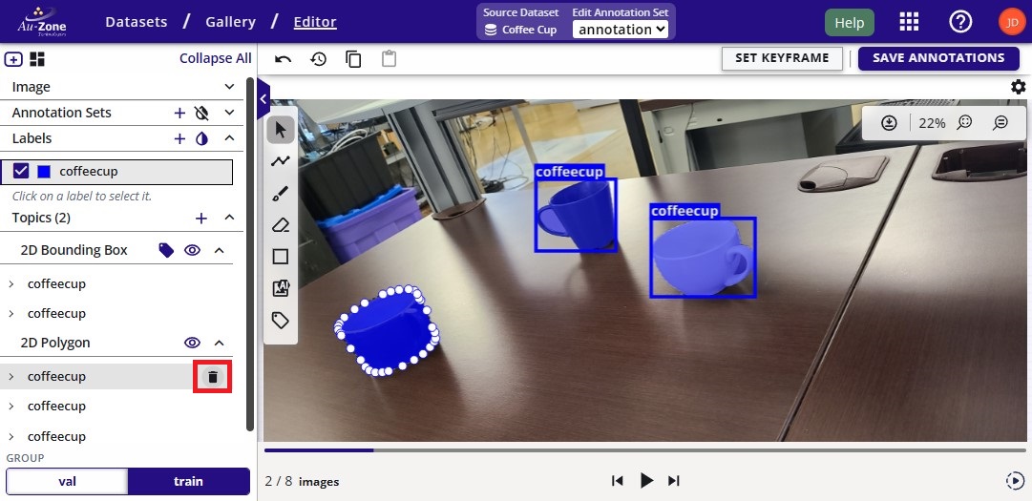Collapse the Labels section
The height and width of the screenshot is (501, 1032).
click(x=229, y=138)
